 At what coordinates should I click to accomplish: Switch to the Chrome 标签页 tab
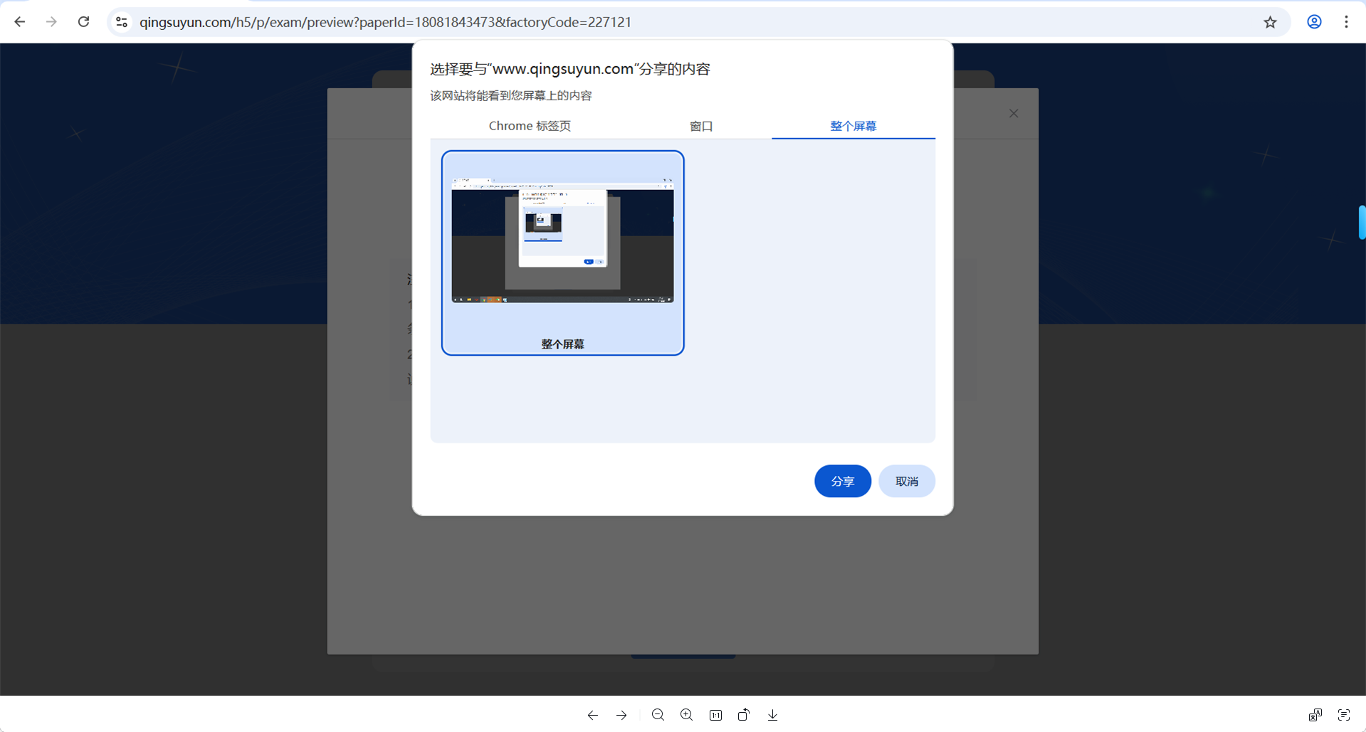coord(530,126)
